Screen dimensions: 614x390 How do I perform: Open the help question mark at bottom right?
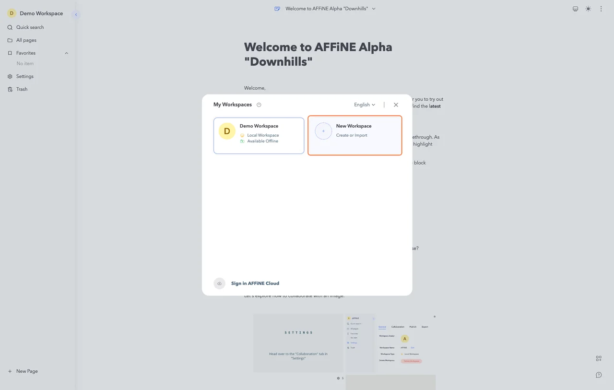click(599, 375)
